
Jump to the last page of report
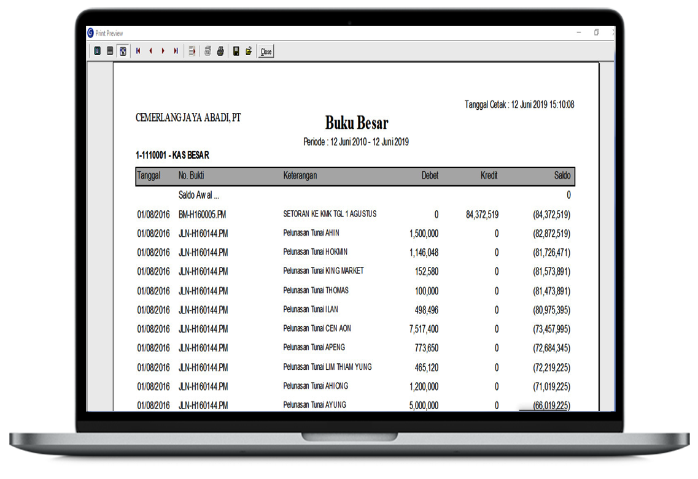click(x=176, y=52)
